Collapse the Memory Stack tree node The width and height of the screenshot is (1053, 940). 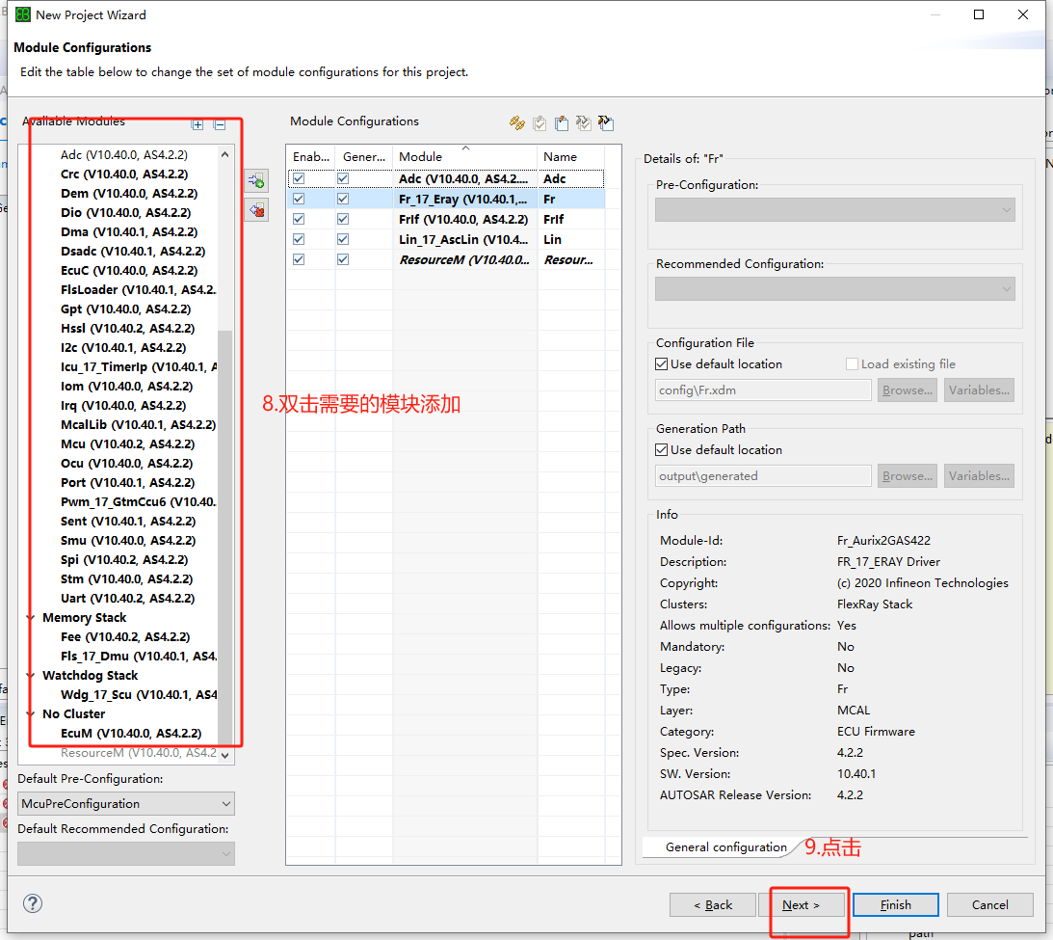click(31, 618)
